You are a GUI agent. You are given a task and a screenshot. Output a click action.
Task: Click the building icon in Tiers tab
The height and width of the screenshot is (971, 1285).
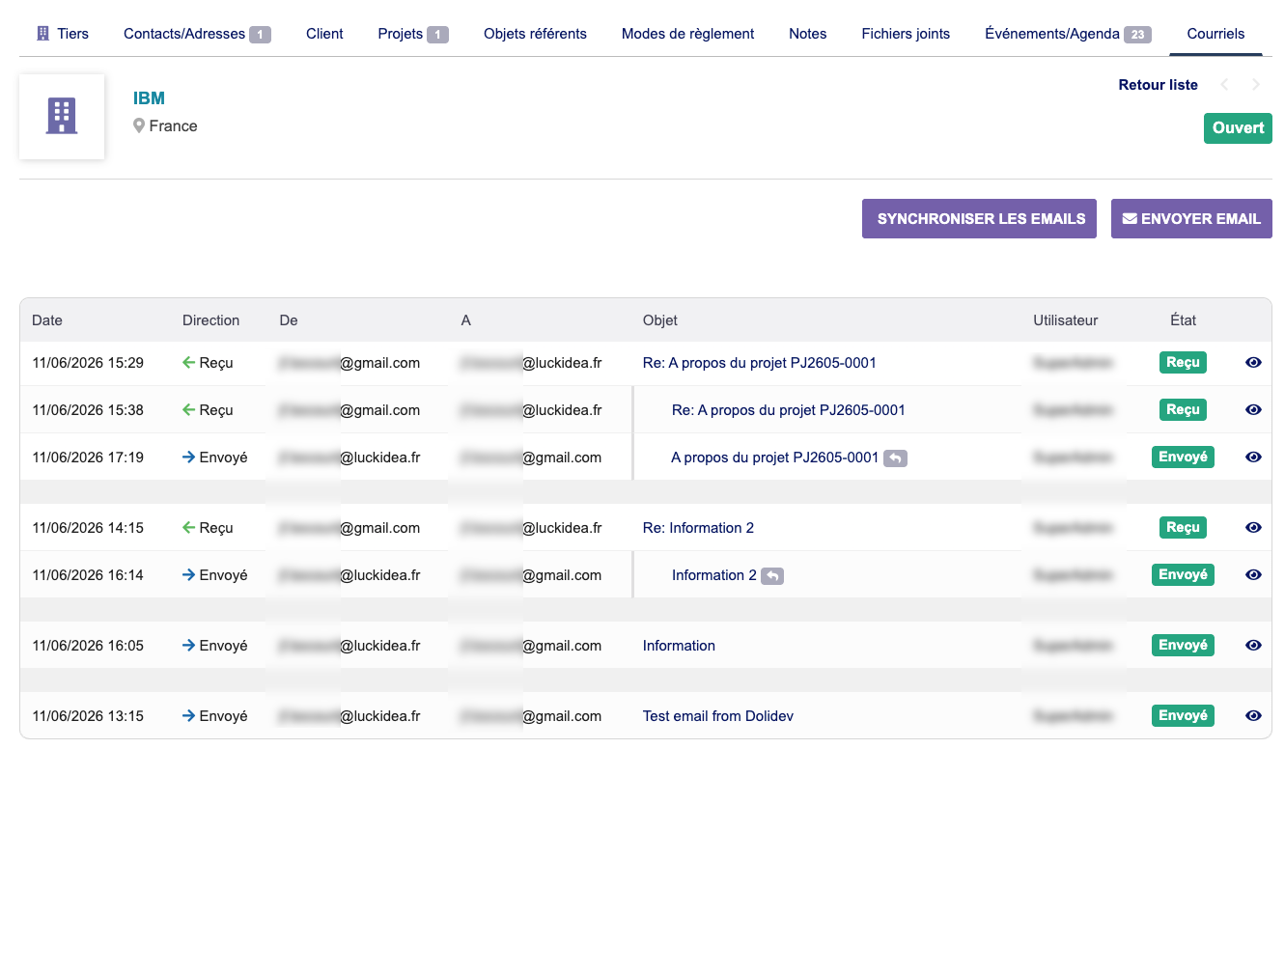tap(42, 34)
